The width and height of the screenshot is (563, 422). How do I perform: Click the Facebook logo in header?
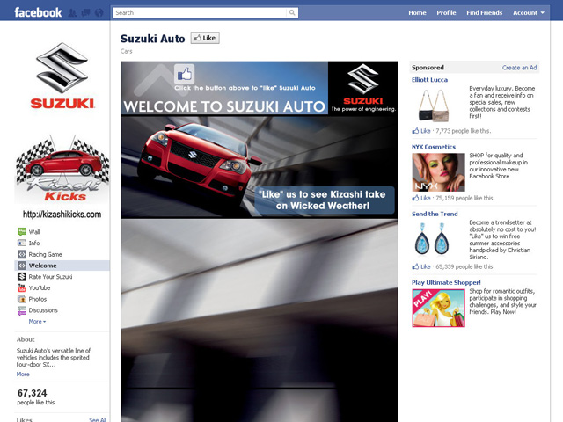pyautogui.click(x=38, y=12)
